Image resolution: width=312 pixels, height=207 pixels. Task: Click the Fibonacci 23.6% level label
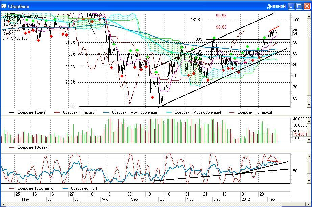point(70,82)
